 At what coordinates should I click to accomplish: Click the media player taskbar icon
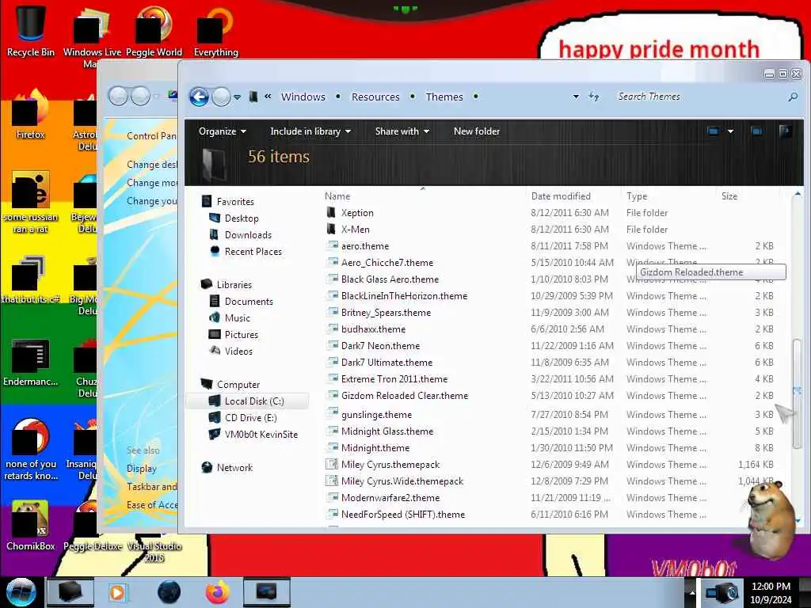pyautogui.click(x=117, y=592)
